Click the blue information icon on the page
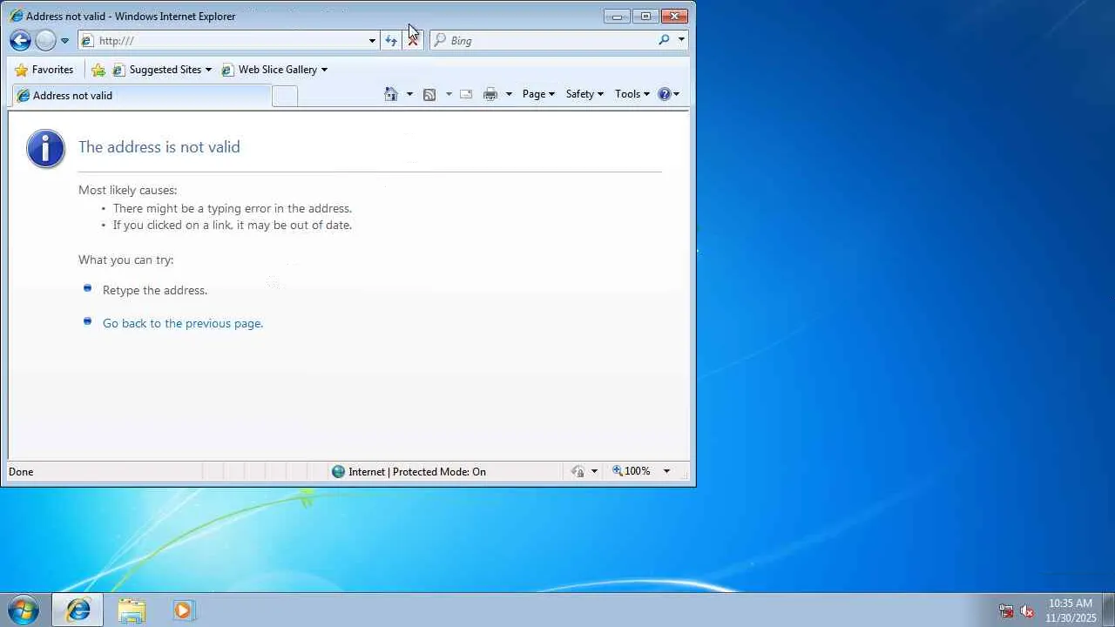1115x627 pixels. [x=45, y=148]
